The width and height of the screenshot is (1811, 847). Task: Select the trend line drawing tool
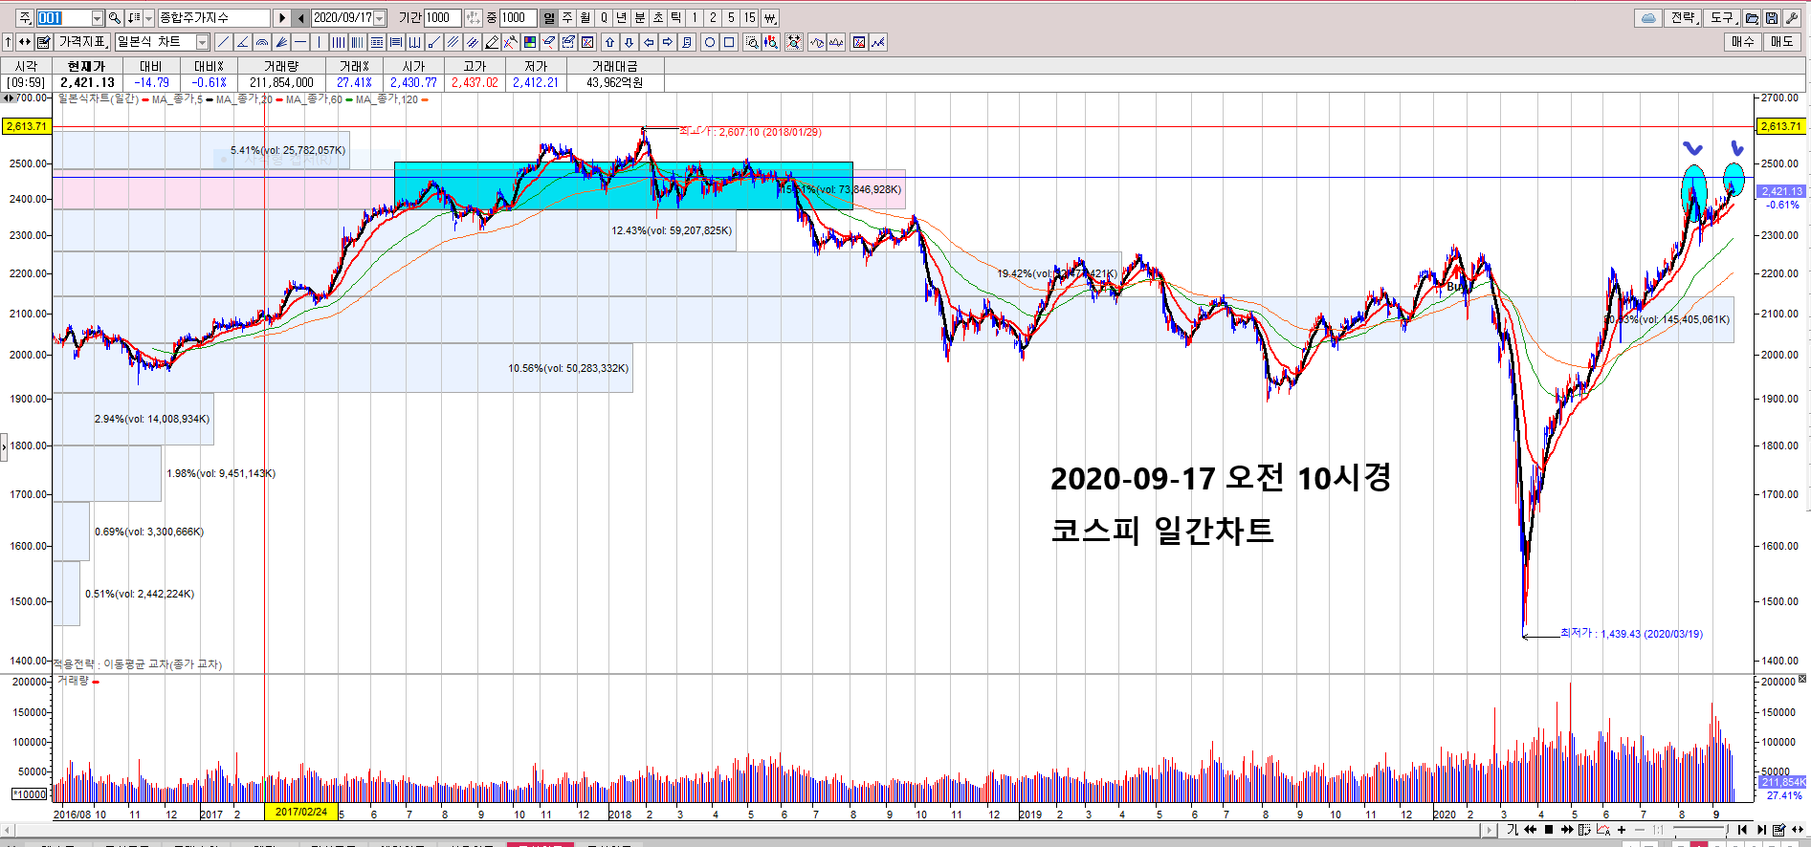(224, 42)
